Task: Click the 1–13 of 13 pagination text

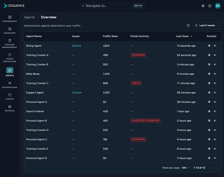Action: coord(199,168)
